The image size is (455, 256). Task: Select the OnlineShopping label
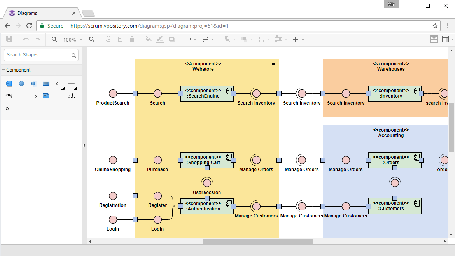click(113, 170)
